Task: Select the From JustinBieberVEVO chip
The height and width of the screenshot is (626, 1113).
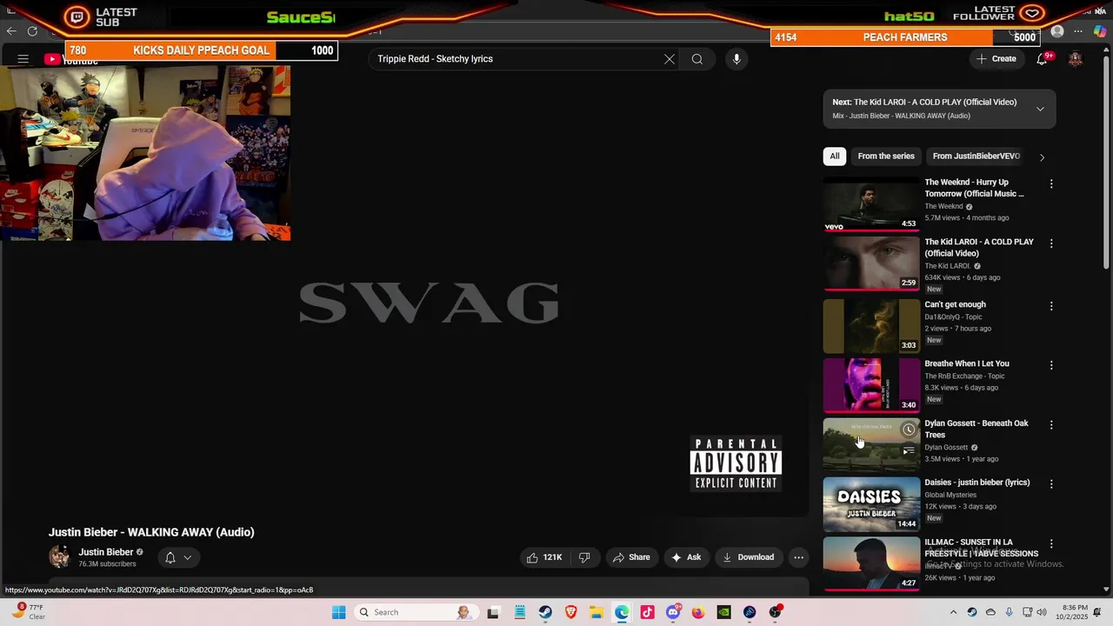Action: click(x=976, y=156)
